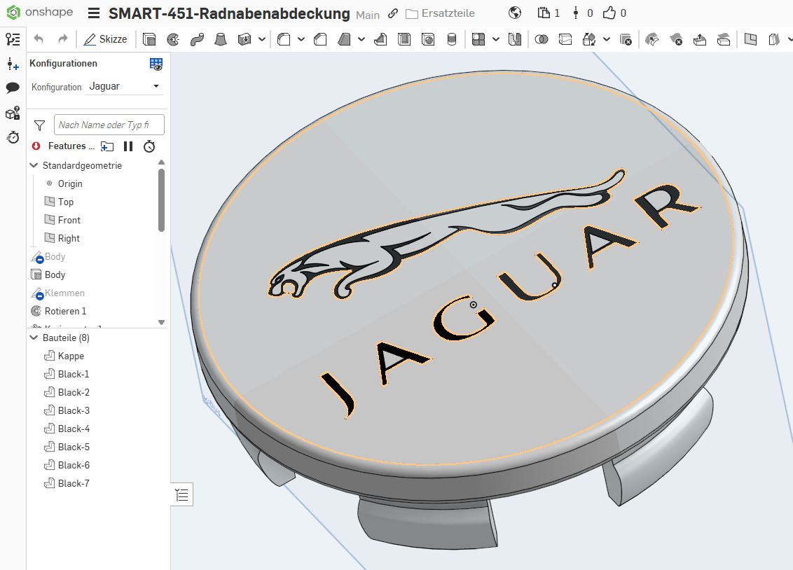The height and width of the screenshot is (570, 793).
Task: Open the Ersatzteile folder link
Action: 441,13
